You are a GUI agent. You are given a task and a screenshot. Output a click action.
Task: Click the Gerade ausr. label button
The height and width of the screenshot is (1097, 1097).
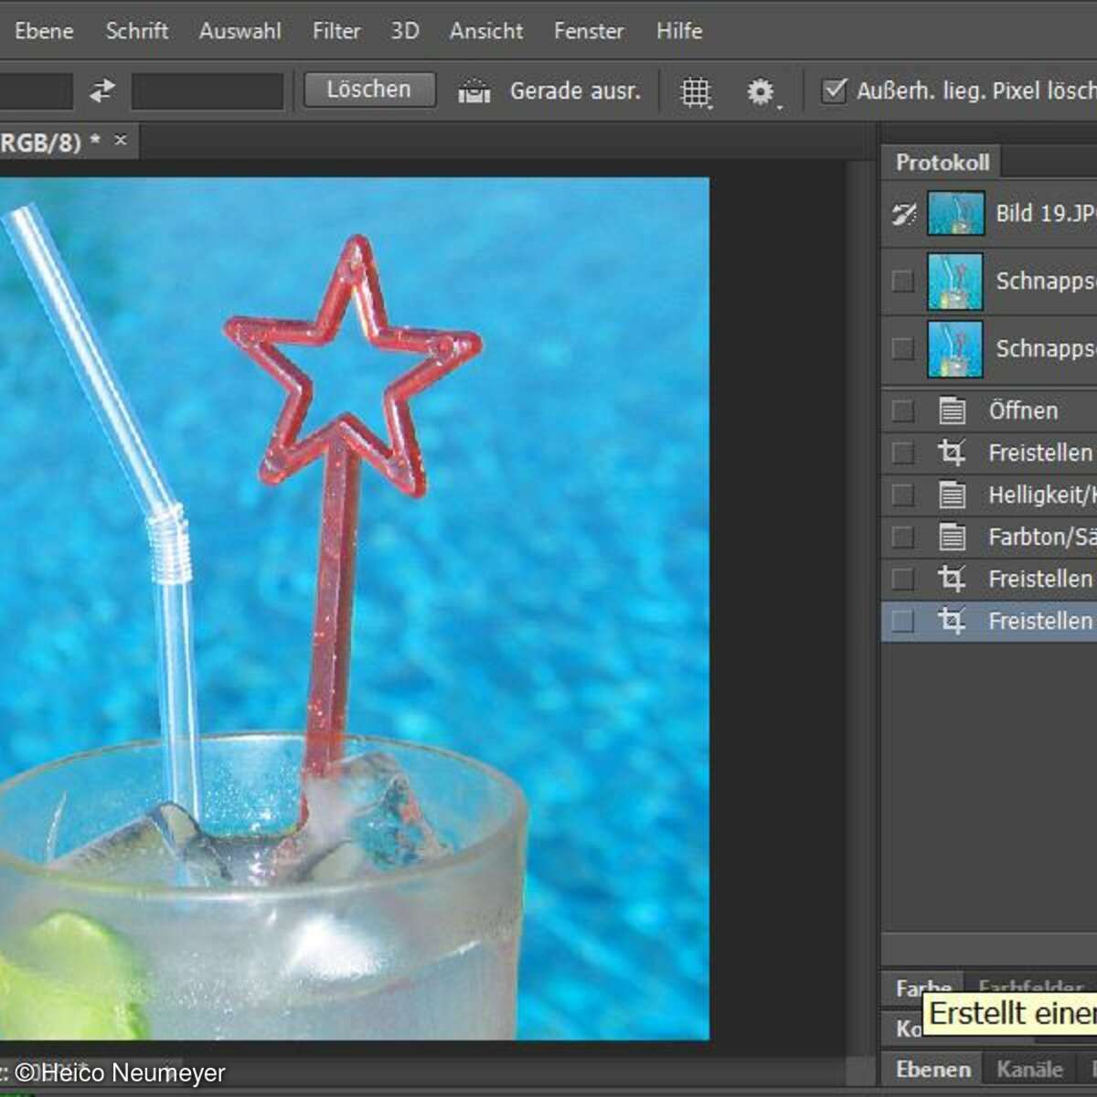tap(574, 91)
